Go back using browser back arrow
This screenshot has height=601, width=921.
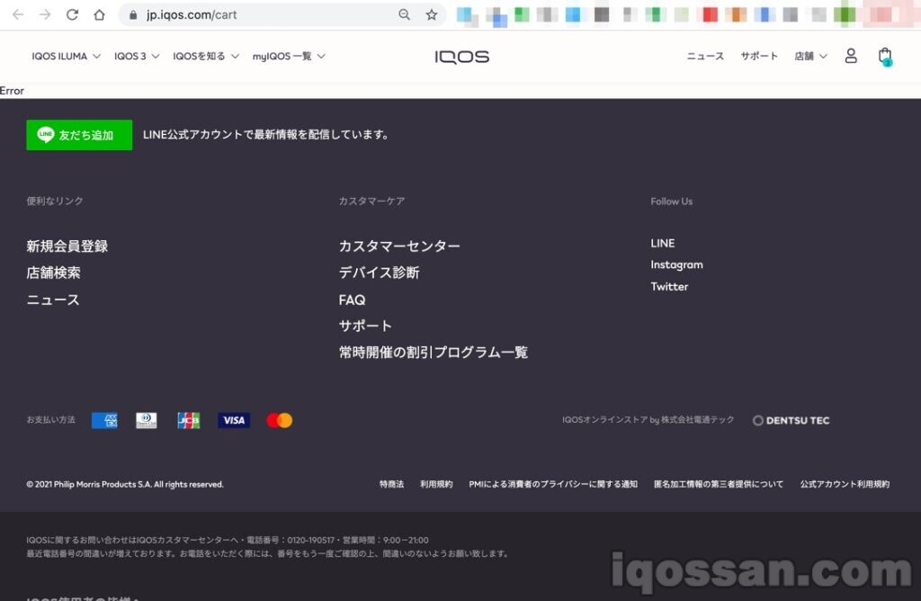(18, 14)
